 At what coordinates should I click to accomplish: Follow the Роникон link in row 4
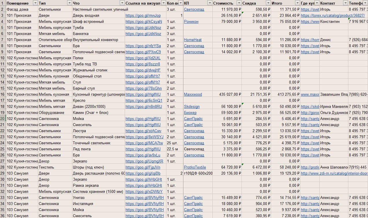(191, 21)
